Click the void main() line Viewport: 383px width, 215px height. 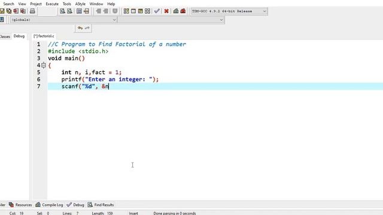66,59
